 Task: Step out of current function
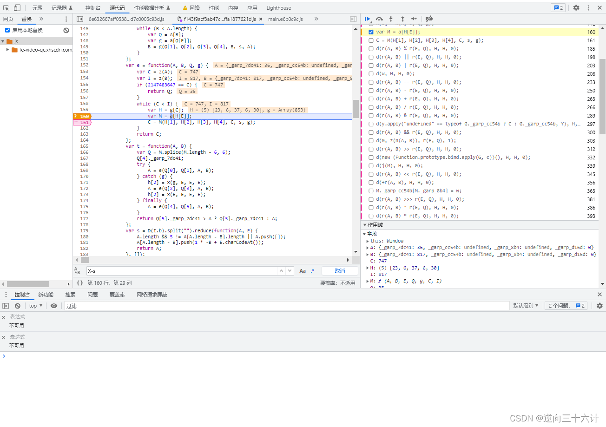point(402,19)
